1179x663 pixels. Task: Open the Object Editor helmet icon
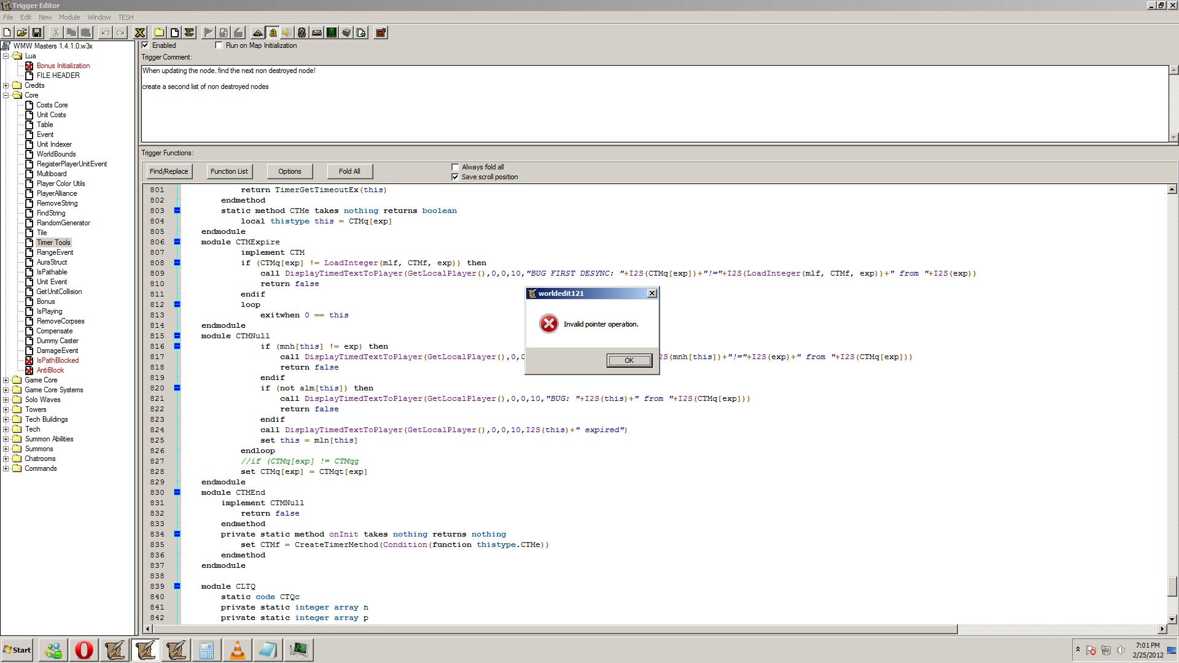click(302, 33)
